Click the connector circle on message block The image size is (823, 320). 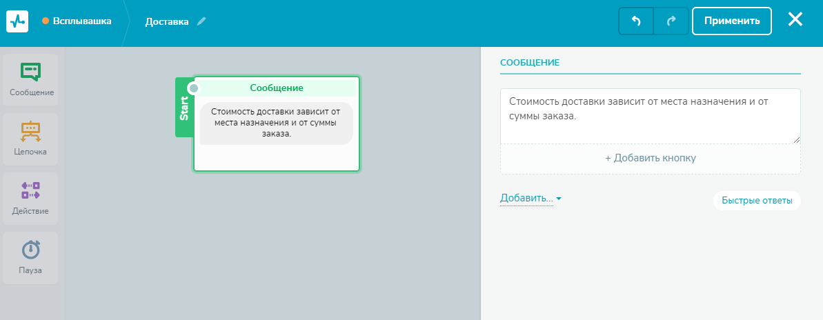point(194,88)
